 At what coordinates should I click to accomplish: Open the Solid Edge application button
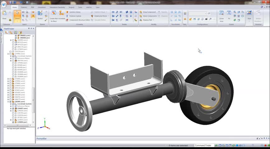(x=4, y=4)
